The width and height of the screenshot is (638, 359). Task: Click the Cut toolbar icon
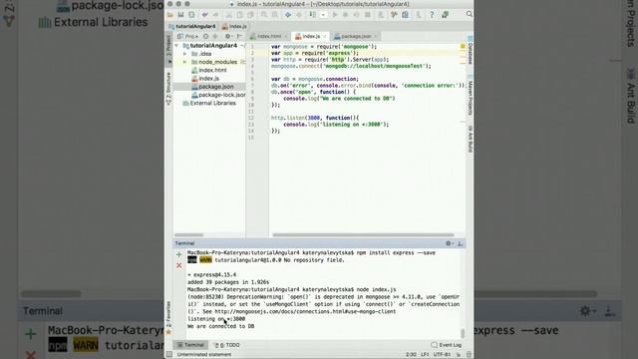(x=229, y=15)
